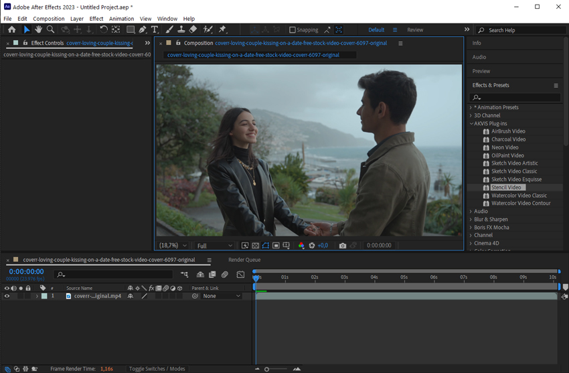The image size is (569, 373).
Task: Open the Preview panel
Action: [481, 71]
